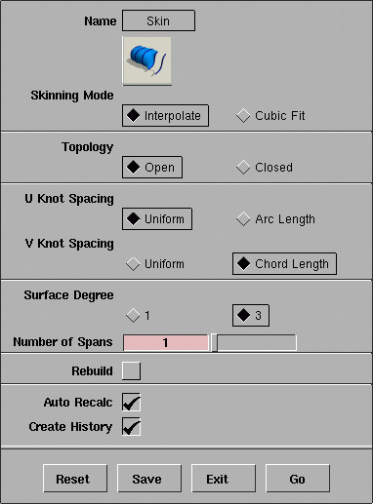Uncheck the Create History checkbox
This screenshot has height=504, width=373.
pos(131,426)
